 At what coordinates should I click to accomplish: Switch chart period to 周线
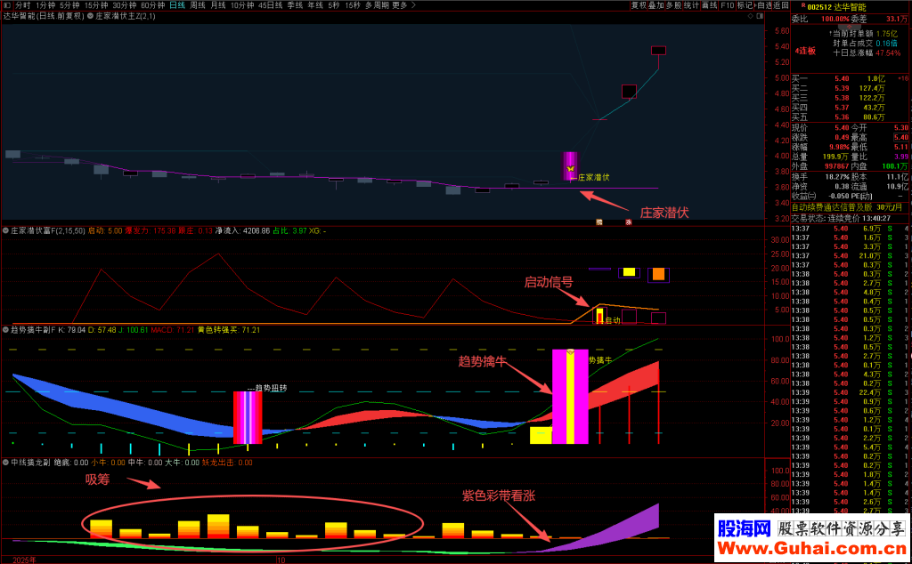pyautogui.click(x=198, y=5)
